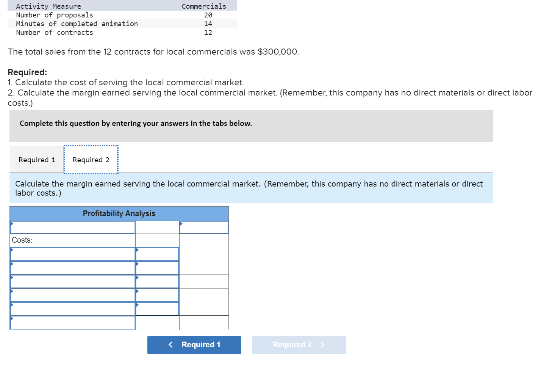Open the label dropdown above the Costs row
This screenshot has width=552, height=367.
tap(73, 227)
